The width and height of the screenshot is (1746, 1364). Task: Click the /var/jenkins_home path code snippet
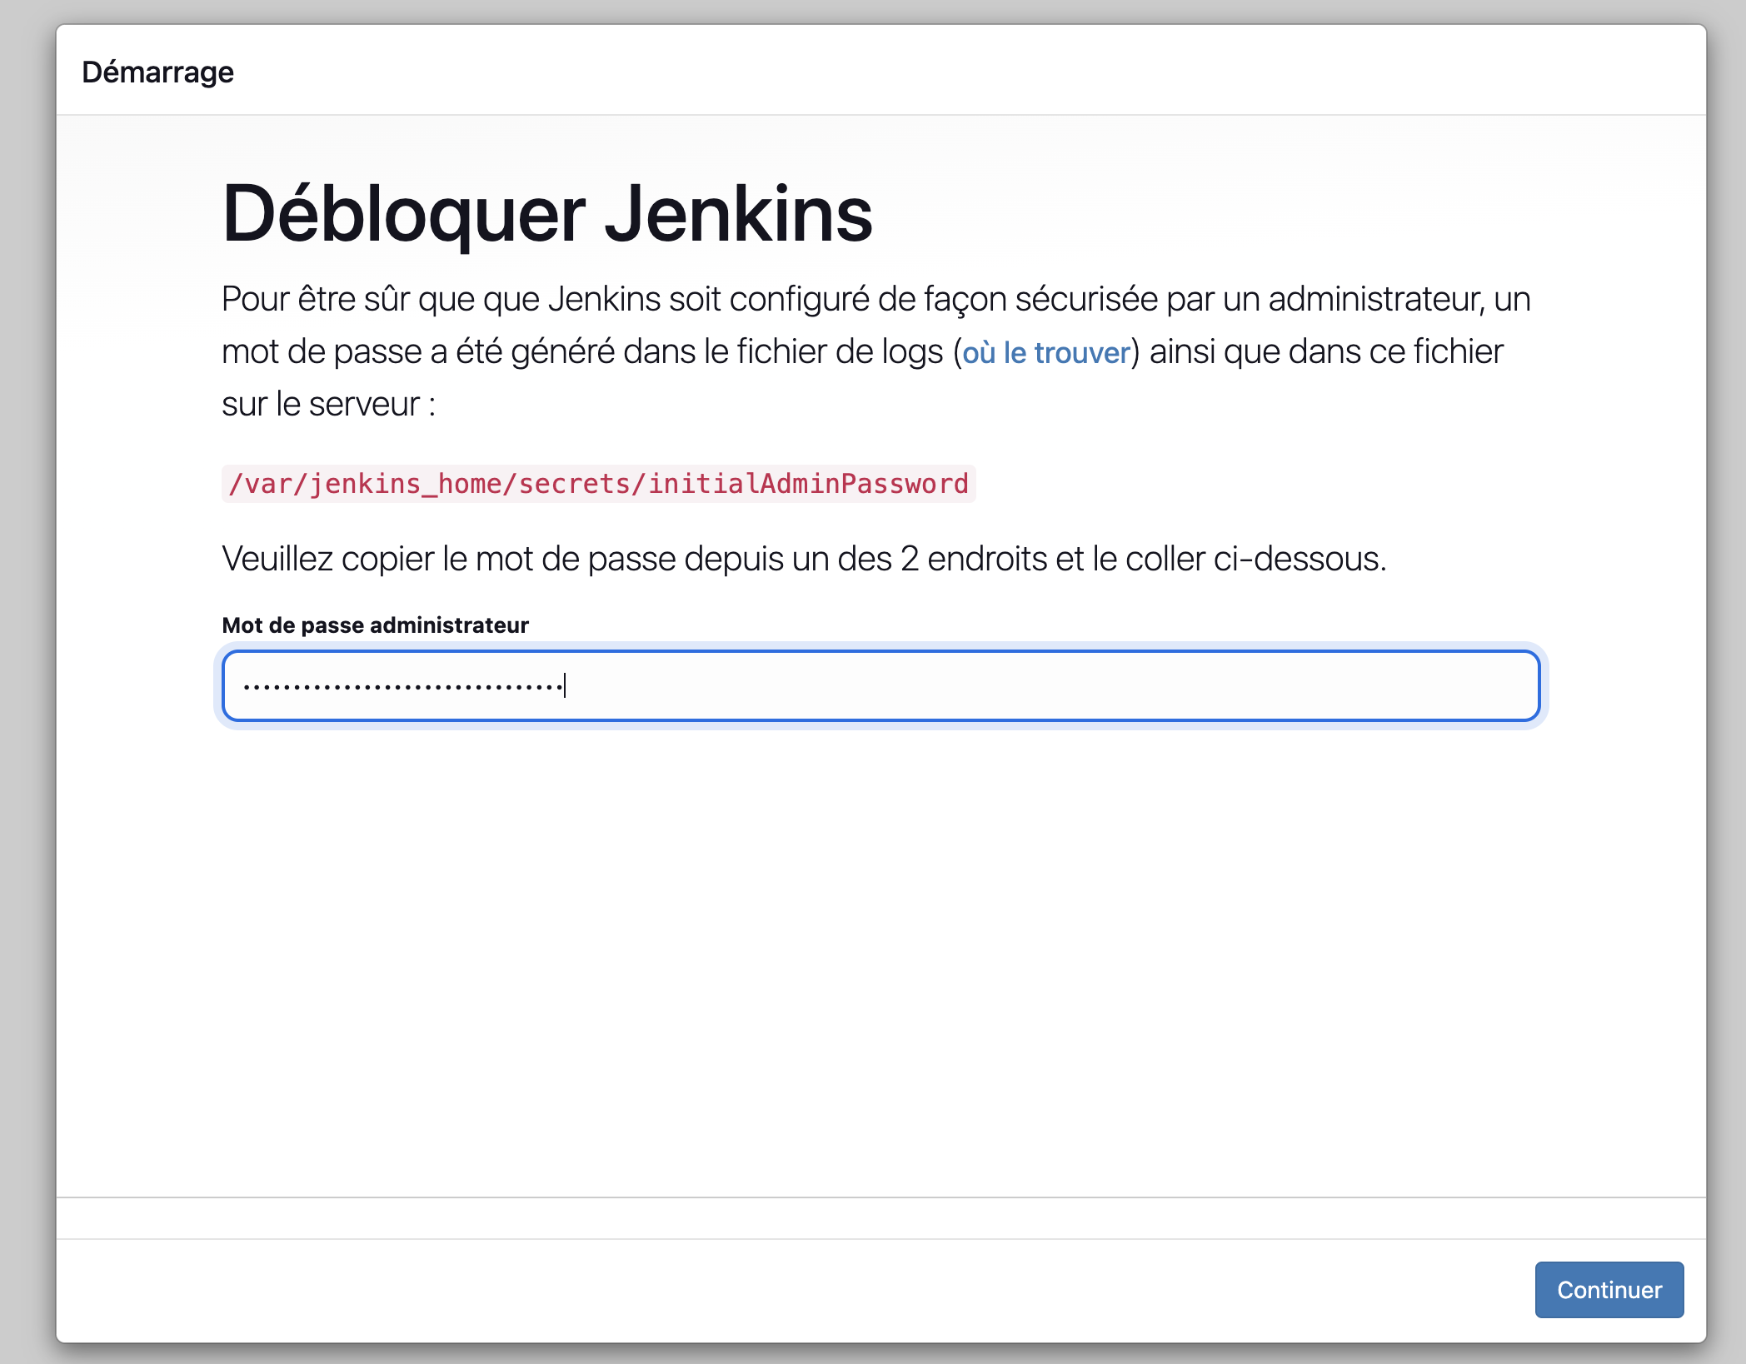coord(598,484)
